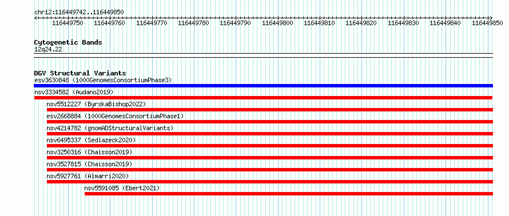
Task: Click the red nsv3527815 variant bar
Action: click(x=270, y=170)
